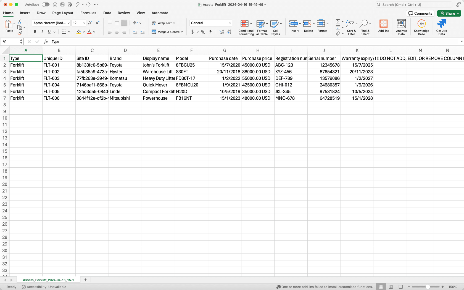Open the Comments panel
Image resolution: width=464 pixels, height=290 pixels.
(420, 13)
